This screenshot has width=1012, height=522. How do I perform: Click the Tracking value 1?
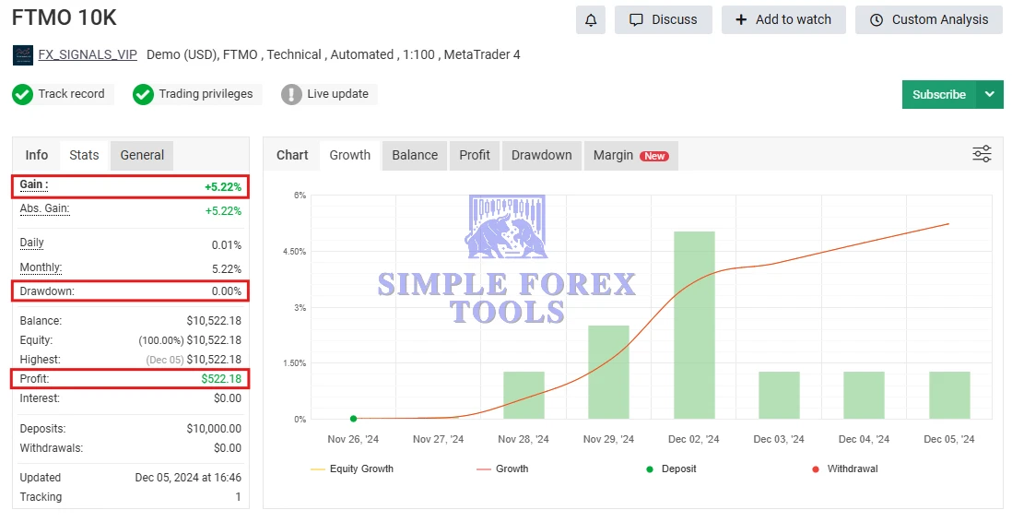tap(238, 497)
